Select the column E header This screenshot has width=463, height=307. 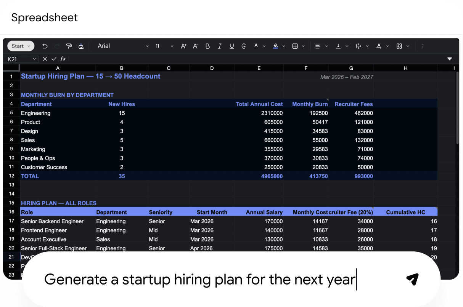[x=259, y=68]
